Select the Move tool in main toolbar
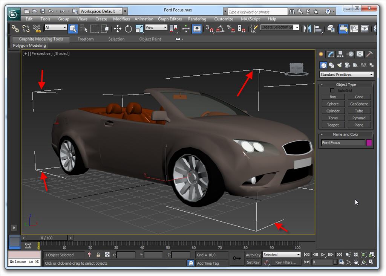This screenshot has width=386, height=276. [118, 29]
